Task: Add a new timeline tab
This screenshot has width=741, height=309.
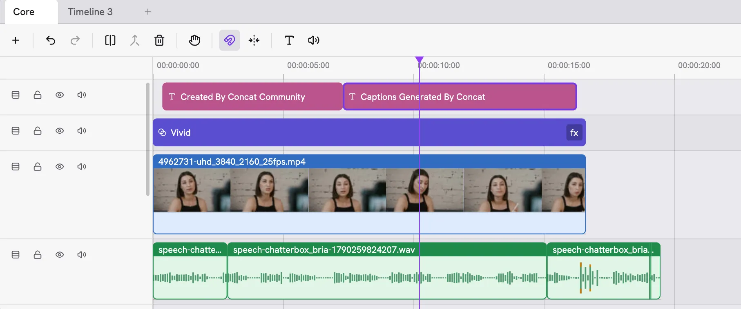Action: [x=148, y=12]
